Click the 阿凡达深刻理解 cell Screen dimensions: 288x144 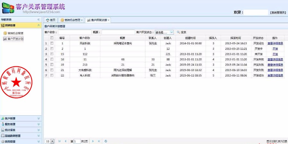[x=123, y=70]
